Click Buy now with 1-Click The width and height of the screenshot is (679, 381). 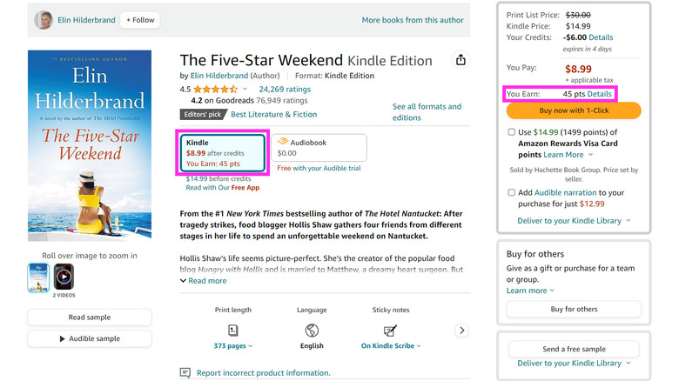click(x=574, y=110)
